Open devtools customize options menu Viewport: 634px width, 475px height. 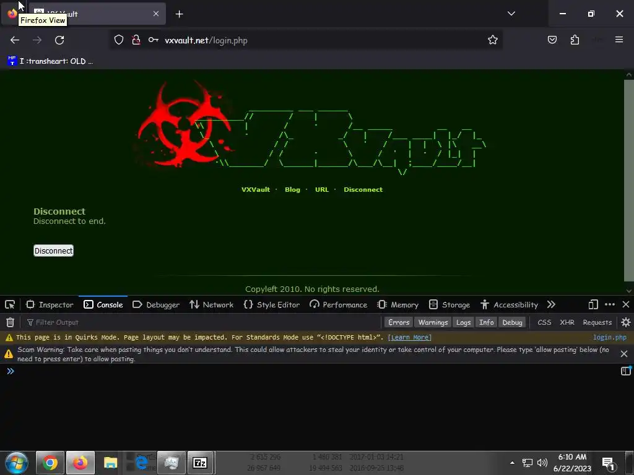610,304
